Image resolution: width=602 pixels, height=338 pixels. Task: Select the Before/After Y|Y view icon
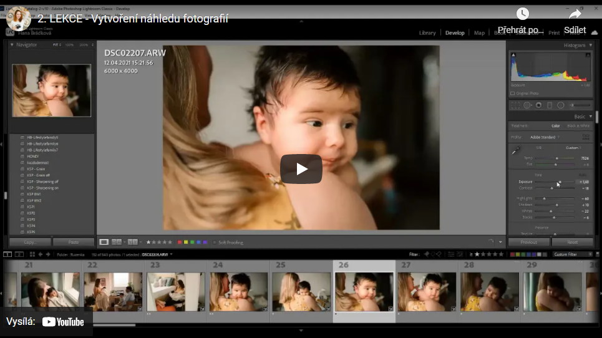132,242
